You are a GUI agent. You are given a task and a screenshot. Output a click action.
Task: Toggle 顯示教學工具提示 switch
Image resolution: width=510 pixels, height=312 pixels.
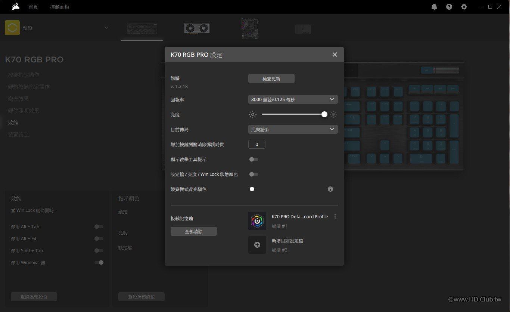point(254,159)
